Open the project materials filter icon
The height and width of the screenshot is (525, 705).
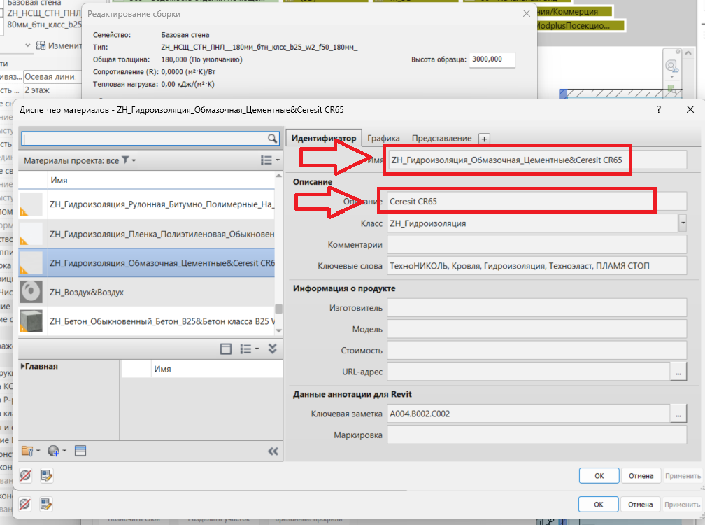(x=125, y=160)
